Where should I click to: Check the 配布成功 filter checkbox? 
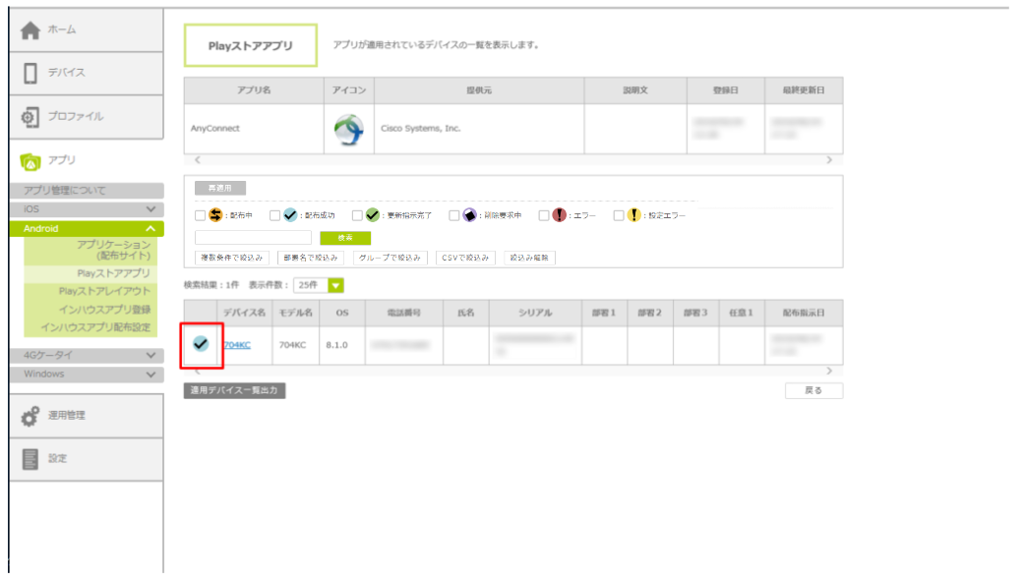tap(275, 215)
